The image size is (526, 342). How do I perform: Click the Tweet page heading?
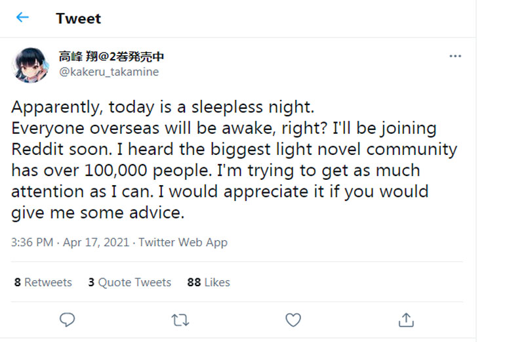pos(79,18)
